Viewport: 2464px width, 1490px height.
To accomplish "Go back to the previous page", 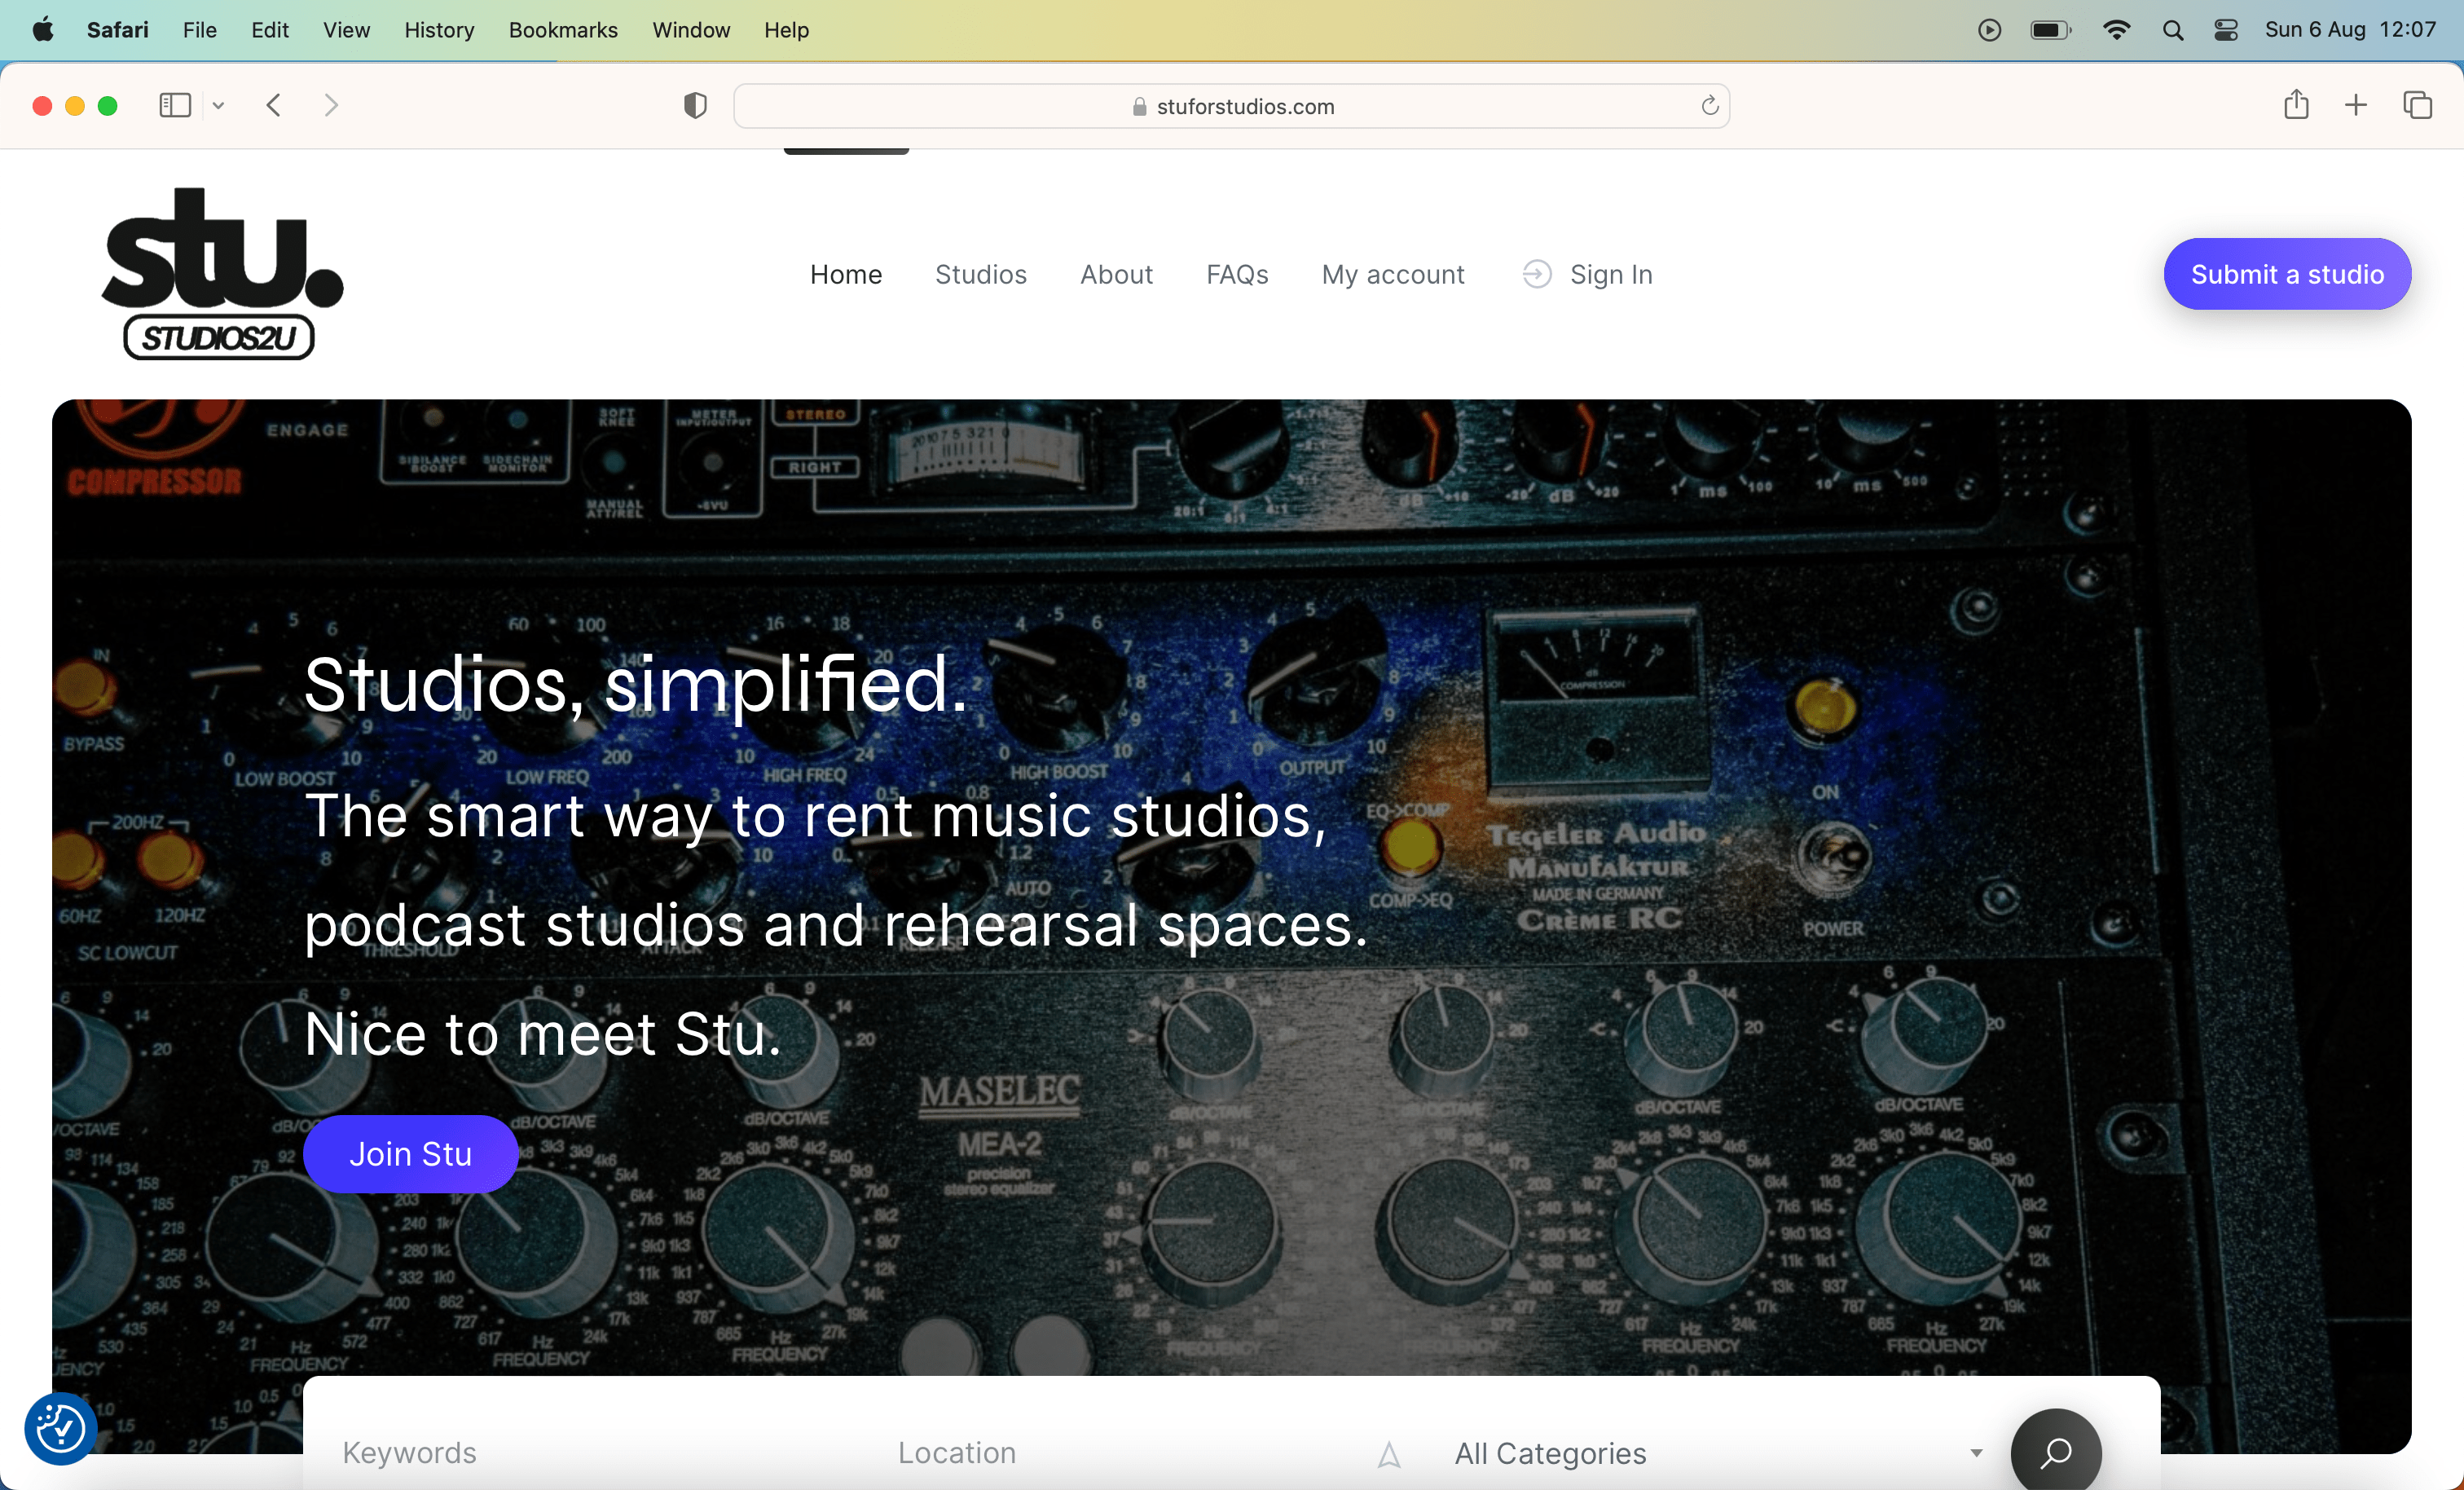I will [x=273, y=105].
